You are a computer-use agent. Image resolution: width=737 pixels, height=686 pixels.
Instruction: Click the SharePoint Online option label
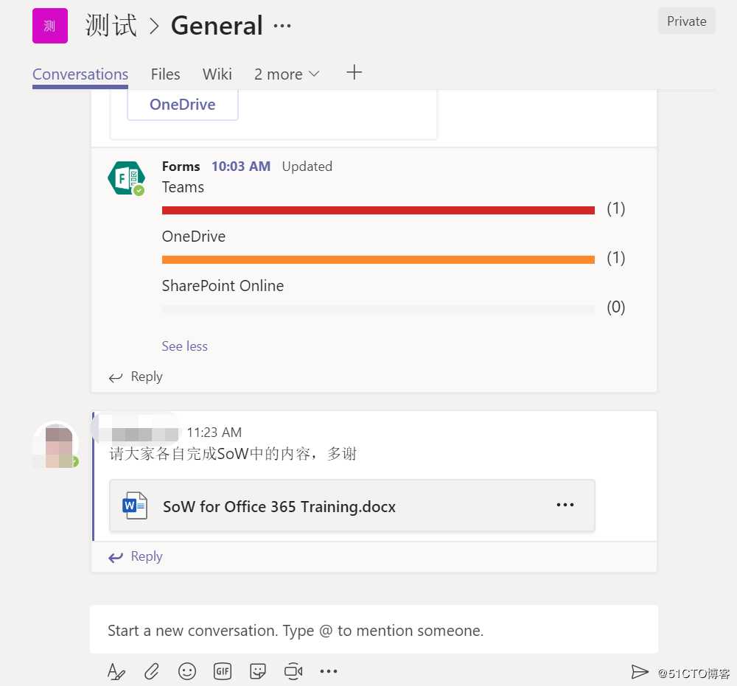pyautogui.click(x=223, y=286)
